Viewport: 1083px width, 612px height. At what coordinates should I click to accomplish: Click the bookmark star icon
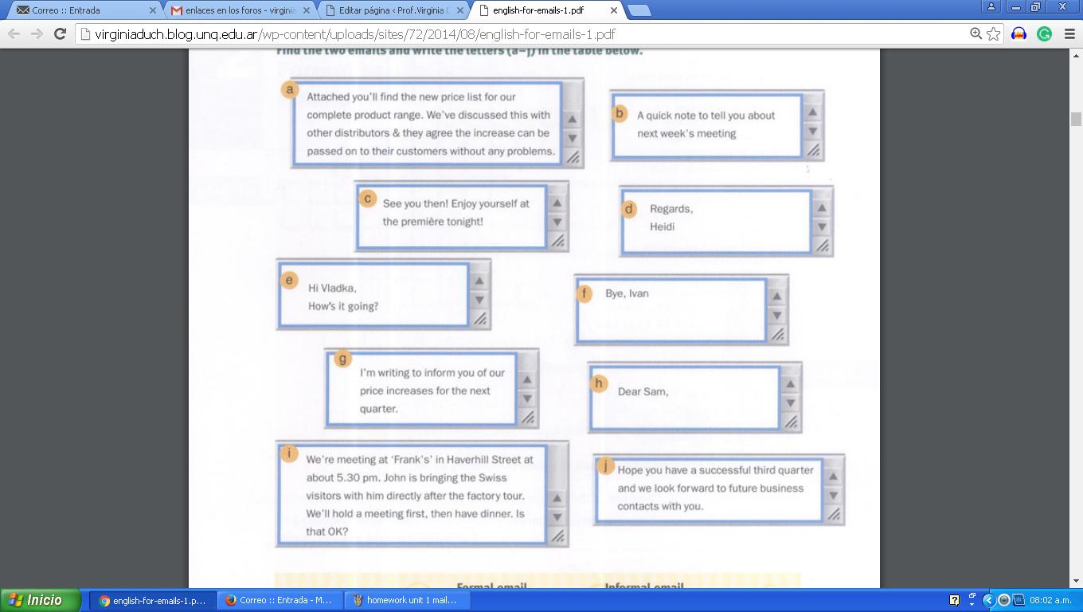click(x=993, y=33)
